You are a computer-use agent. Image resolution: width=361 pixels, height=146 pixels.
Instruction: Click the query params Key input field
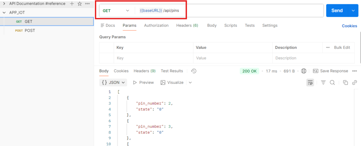[153, 58]
